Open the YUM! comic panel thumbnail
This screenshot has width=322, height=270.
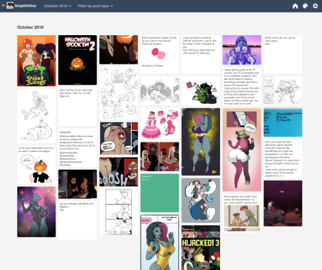(x=119, y=138)
